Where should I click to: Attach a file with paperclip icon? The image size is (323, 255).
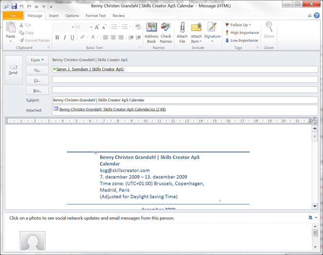point(182,32)
